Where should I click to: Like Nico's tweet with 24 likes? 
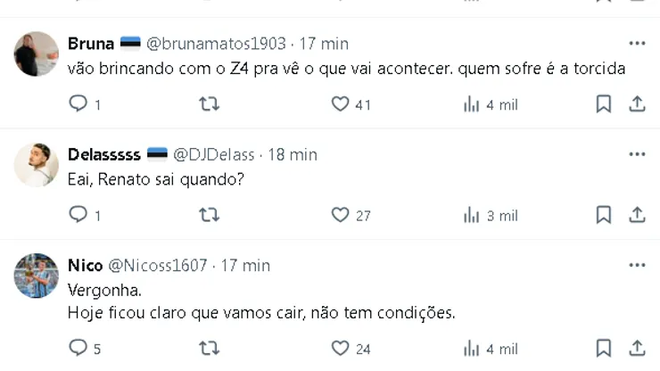(340, 349)
